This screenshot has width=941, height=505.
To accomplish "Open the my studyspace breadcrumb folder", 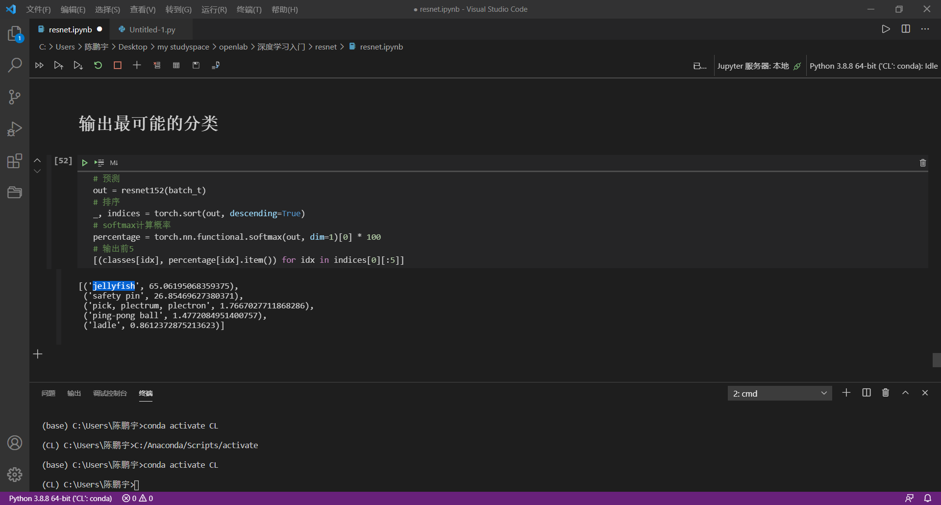I will (183, 47).
